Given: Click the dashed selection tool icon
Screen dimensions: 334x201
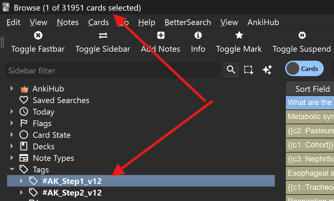Looking at the screenshot, I should (x=249, y=70).
